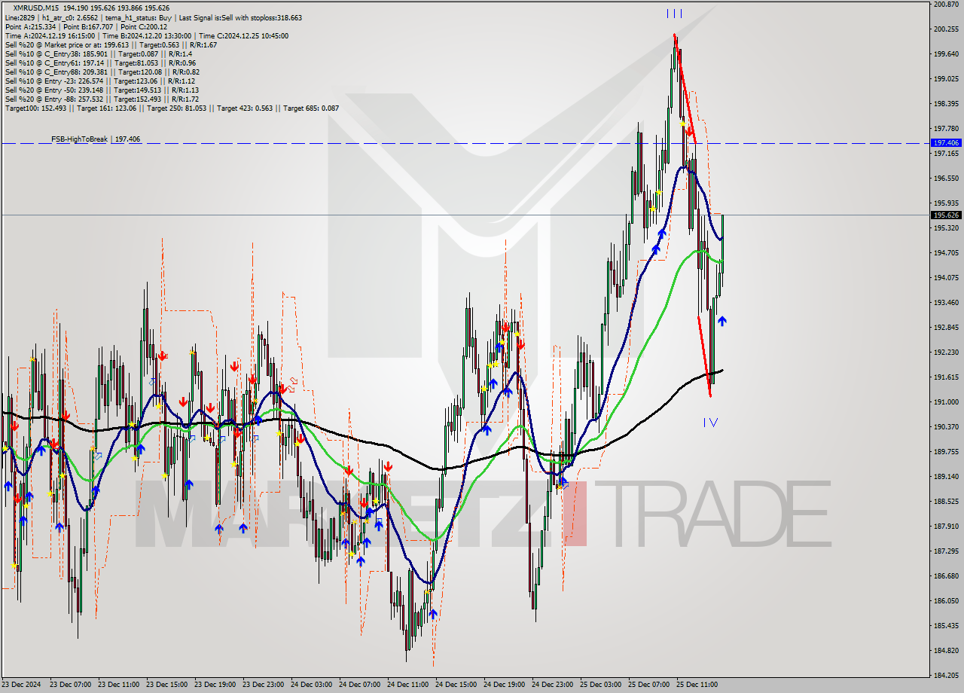Click the 199.025 price level on the axis
Screen dimensions: 964x693
click(x=946, y=78)
